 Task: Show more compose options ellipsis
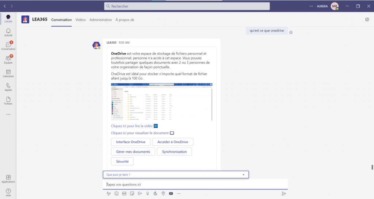click(179, 194)
